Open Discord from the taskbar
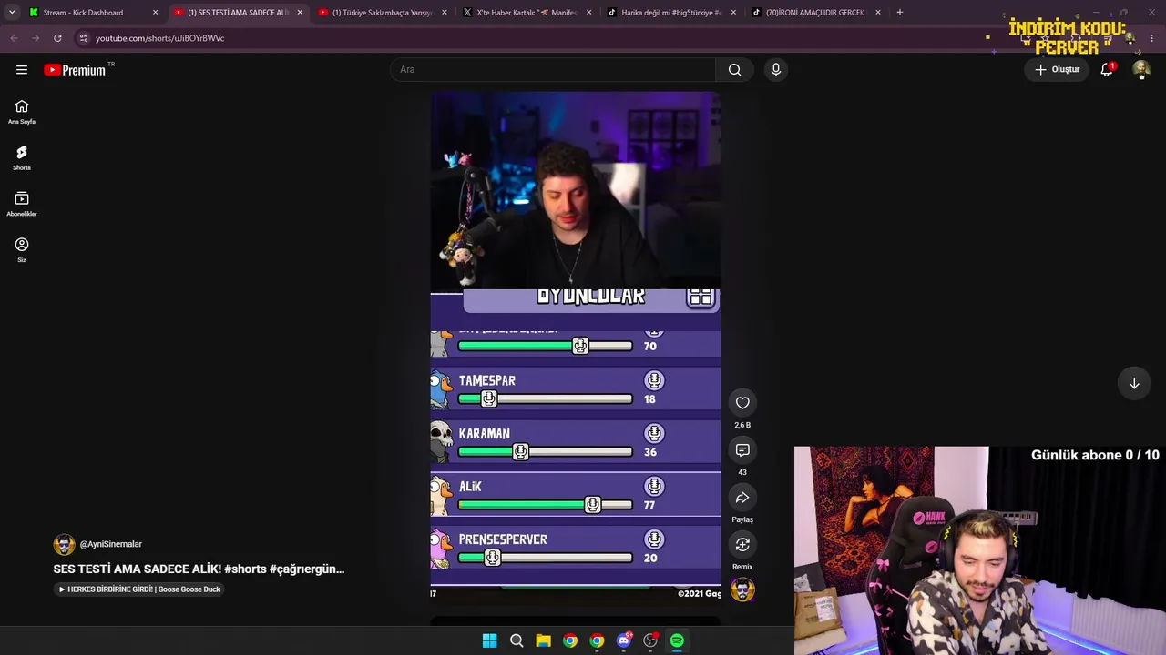This screenshot has height=655, width=1166. point(623,640)
